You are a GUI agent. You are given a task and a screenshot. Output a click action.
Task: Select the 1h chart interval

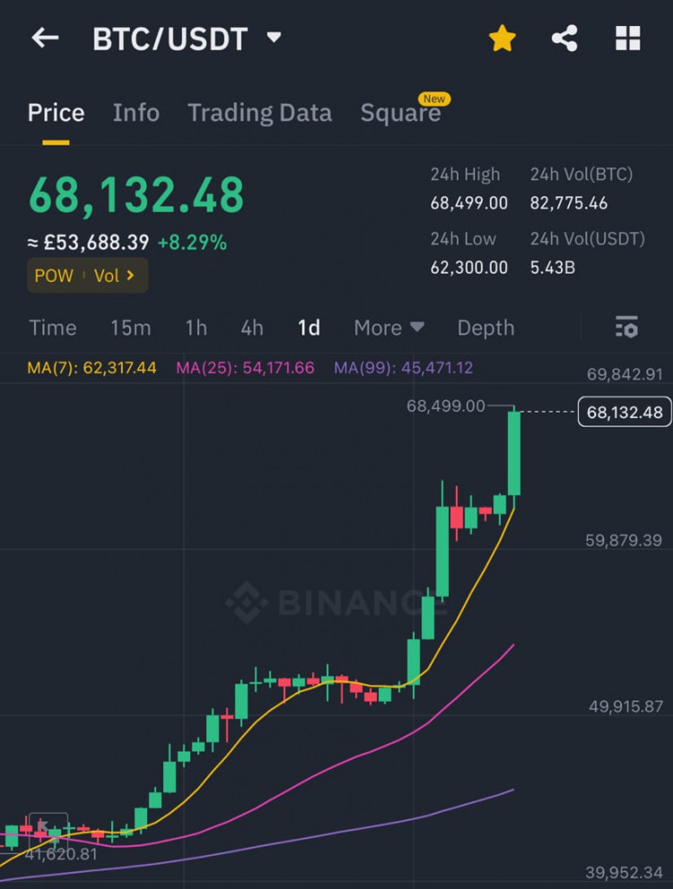point(197,327)
